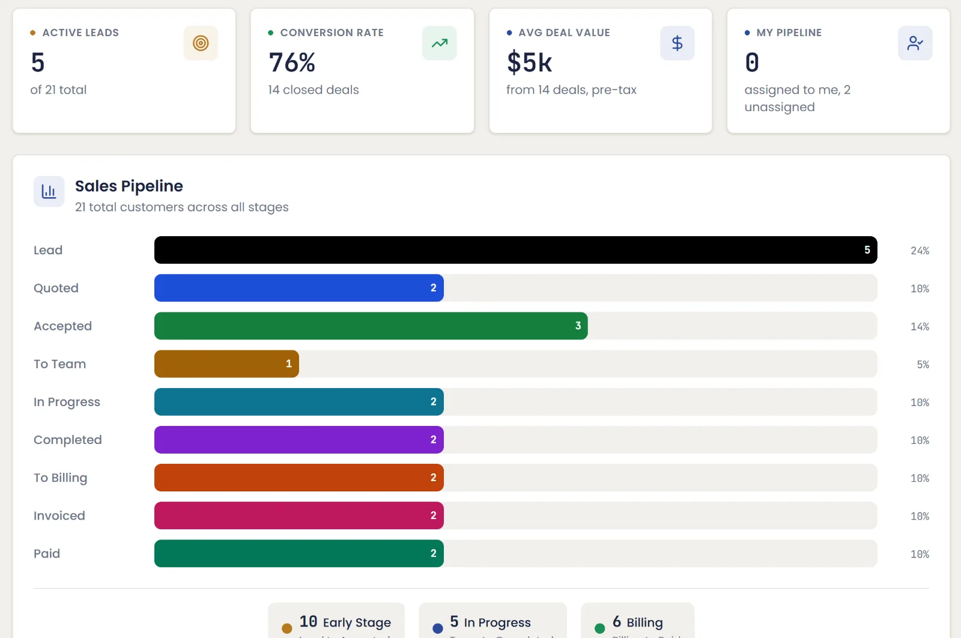The image size is (961, 638).
Task: Select the blue Quoted pipeline bar
Action: (x=299, y=288)
